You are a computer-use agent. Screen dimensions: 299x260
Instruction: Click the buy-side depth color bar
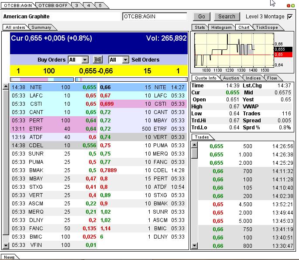pos(42,80)
